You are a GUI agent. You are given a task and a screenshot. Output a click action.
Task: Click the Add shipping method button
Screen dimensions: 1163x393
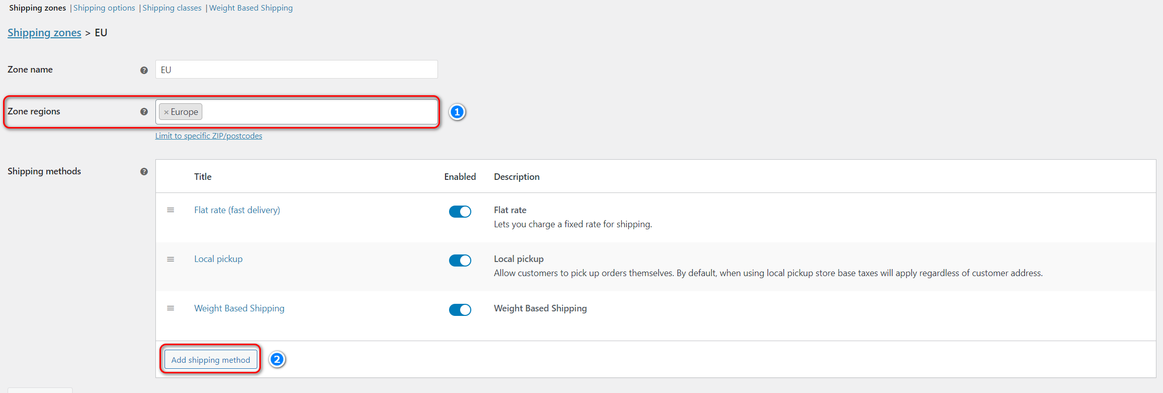tap(210, 360)
